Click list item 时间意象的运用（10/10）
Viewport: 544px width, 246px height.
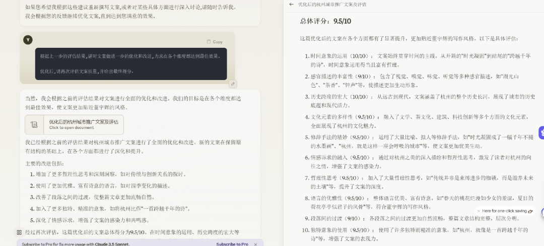420,60
